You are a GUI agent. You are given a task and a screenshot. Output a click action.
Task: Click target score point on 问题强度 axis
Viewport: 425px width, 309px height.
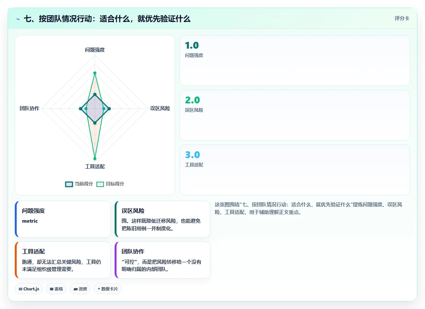(x=94, y=73)
